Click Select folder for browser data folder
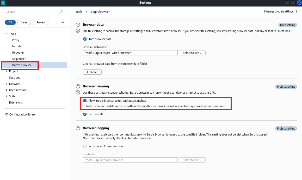 (x=192, y=53)
